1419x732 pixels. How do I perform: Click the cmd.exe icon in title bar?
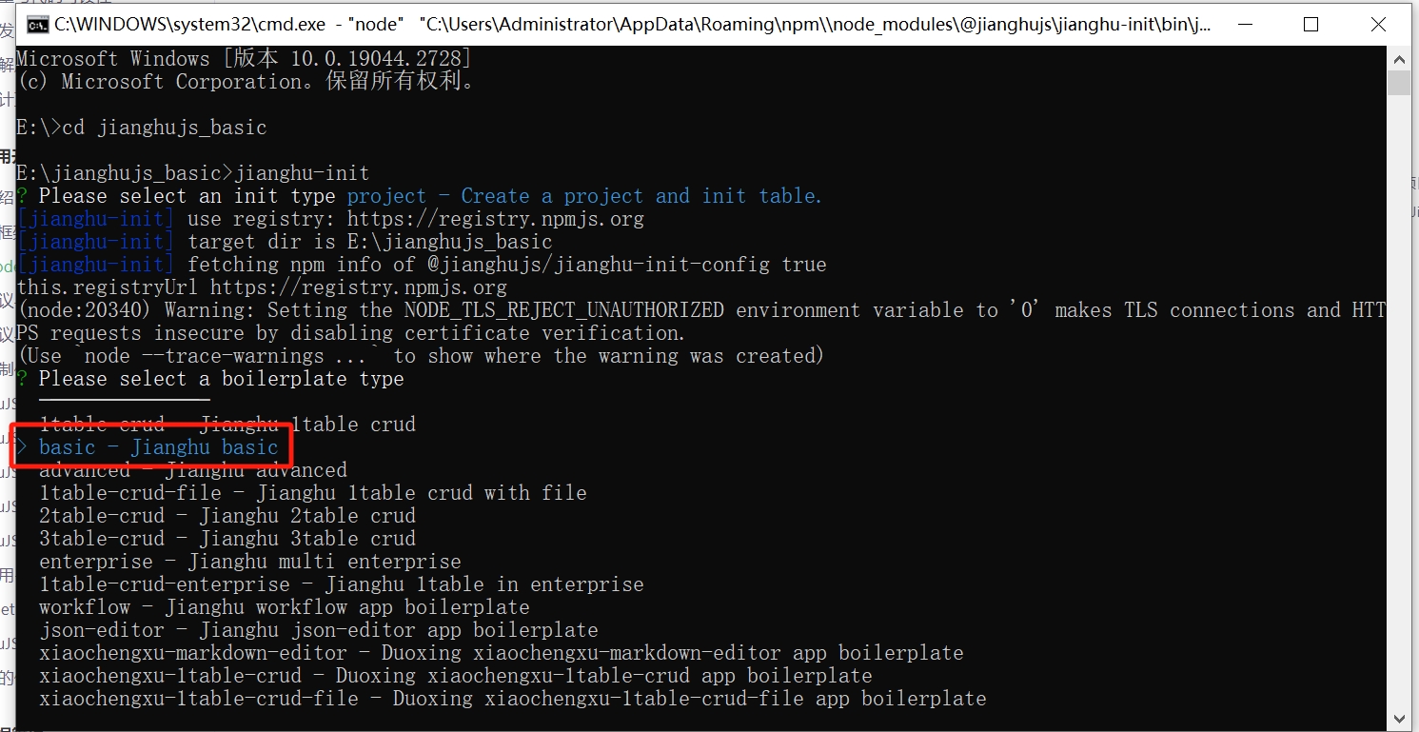click(x=38, y=25)
